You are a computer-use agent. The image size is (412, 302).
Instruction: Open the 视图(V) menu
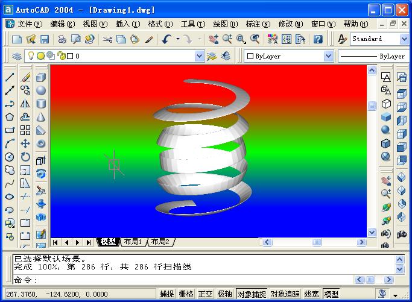tap(95, 24)
